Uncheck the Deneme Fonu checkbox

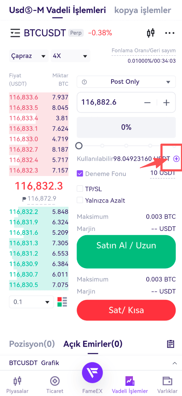pos(80,174)
